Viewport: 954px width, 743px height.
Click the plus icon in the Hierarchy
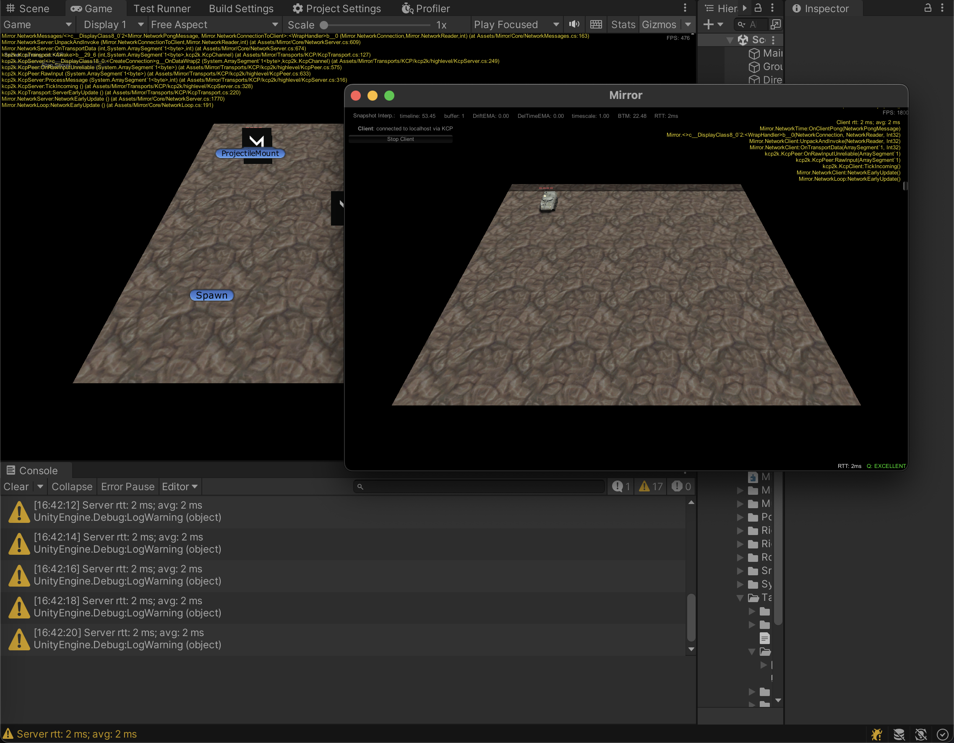coord(709,24)
